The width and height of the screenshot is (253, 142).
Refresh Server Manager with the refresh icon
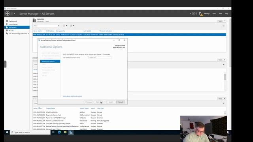[194, 13]
